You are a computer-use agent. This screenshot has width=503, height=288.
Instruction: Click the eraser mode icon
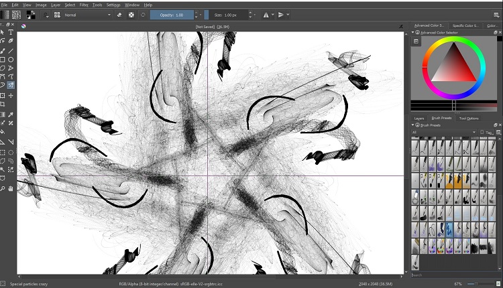(x=119, y=14)
